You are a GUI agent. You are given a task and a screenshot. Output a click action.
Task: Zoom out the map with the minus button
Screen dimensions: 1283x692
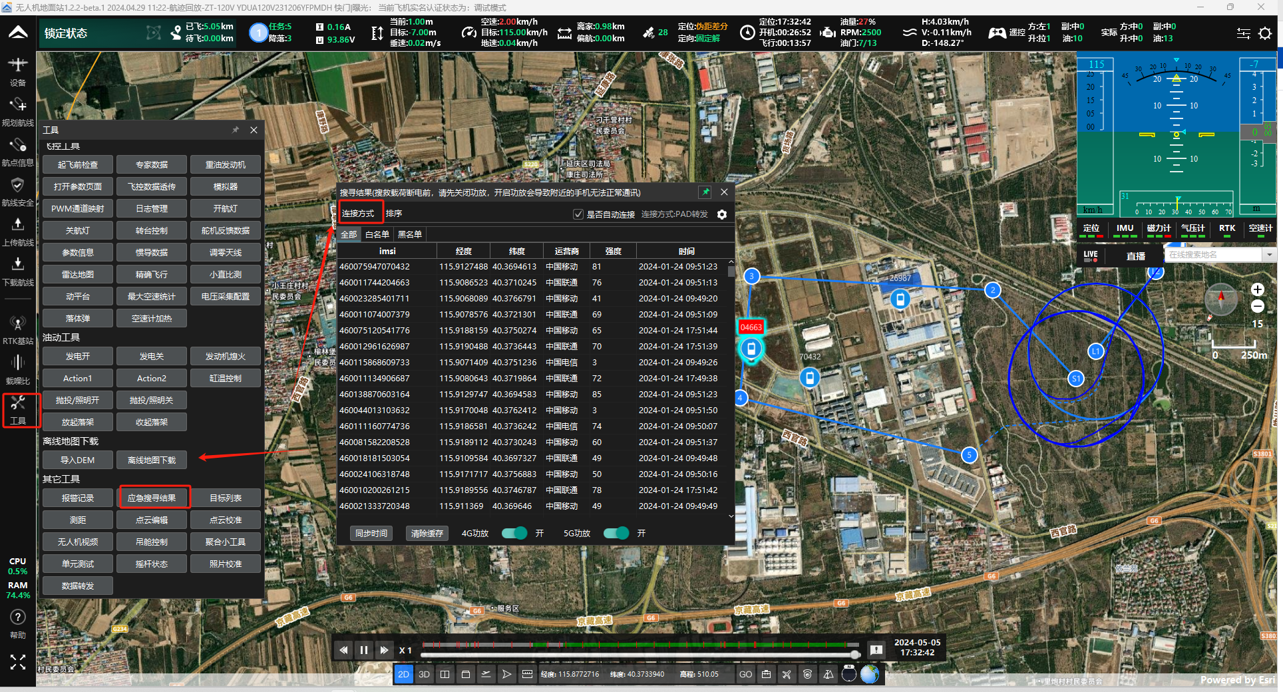(1257, 306)
